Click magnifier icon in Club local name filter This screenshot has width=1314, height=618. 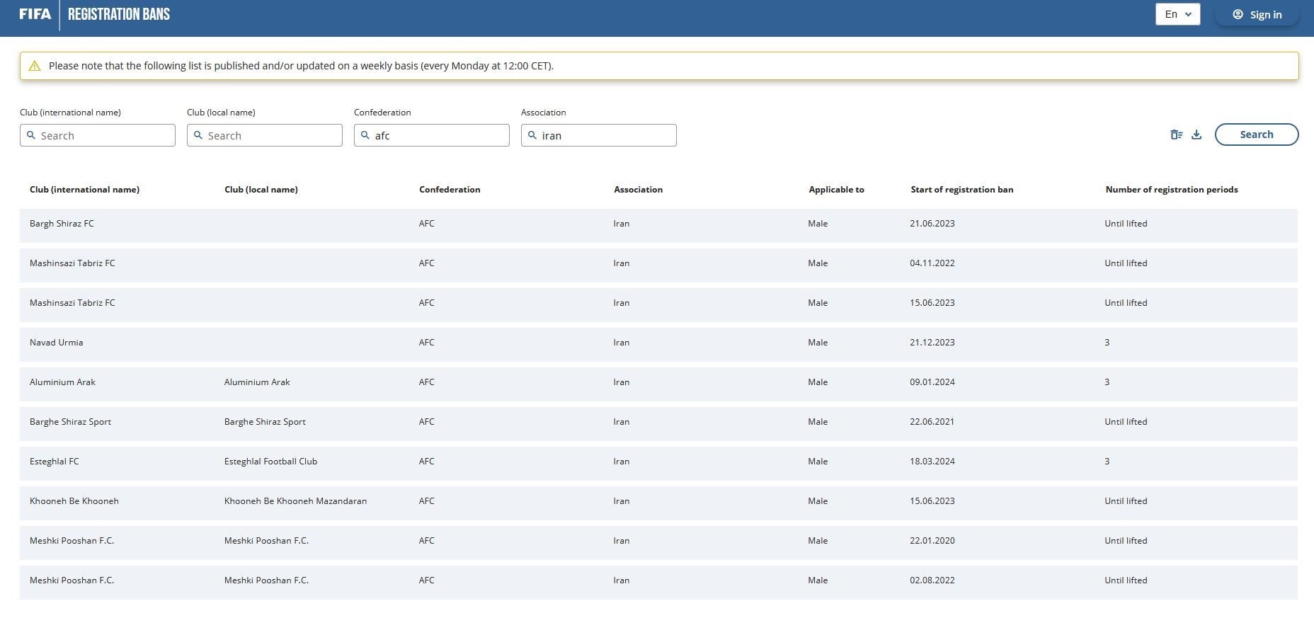(198, 135)
